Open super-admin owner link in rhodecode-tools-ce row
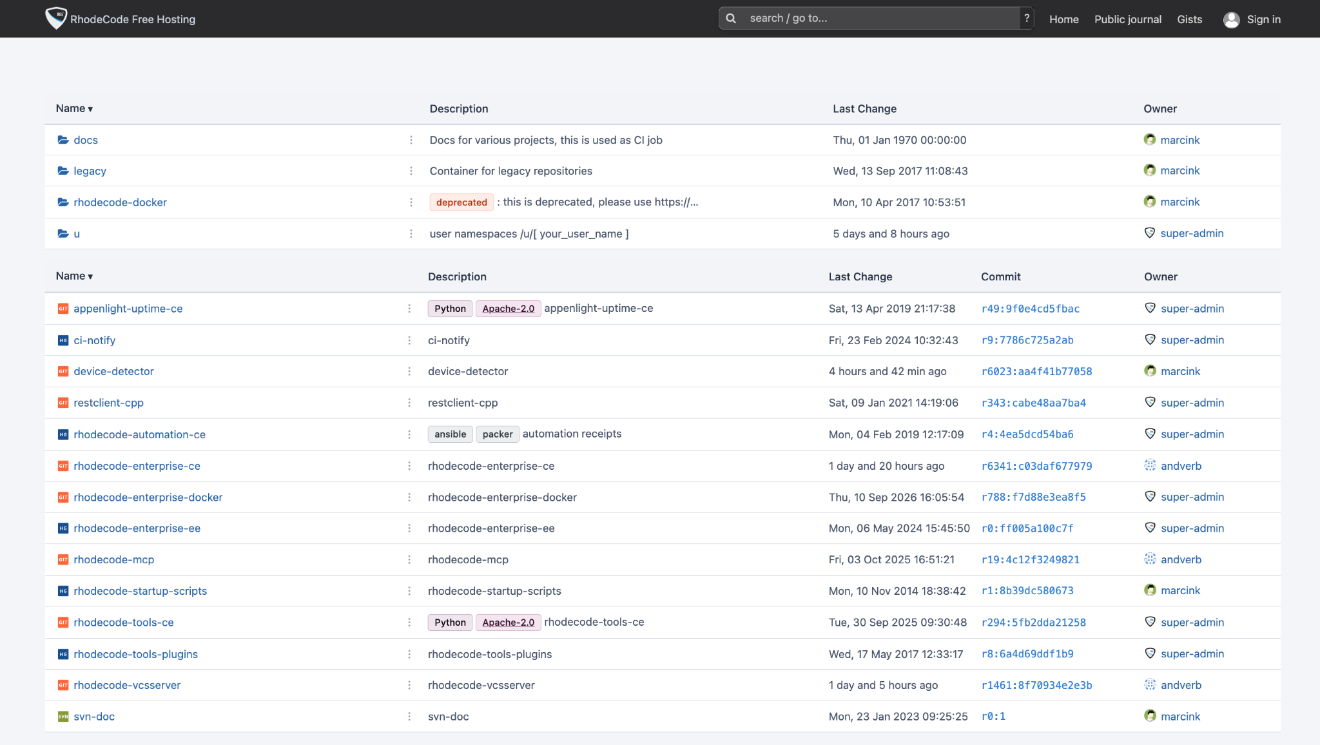 click(1192, 622)
